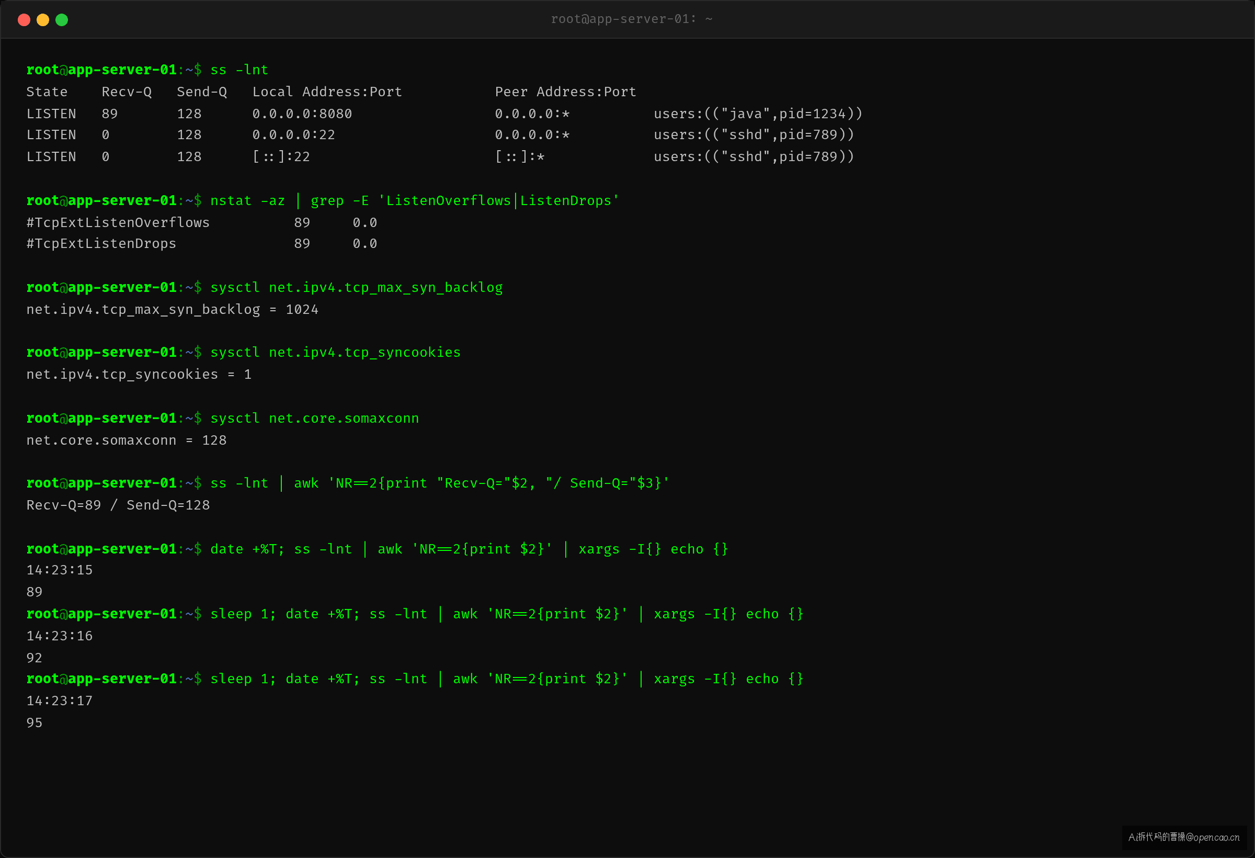The height and width of the screenshot is (858, 1255).
Task: Click the 'Recv-Q' column header
Action: (x=127, y=92)
